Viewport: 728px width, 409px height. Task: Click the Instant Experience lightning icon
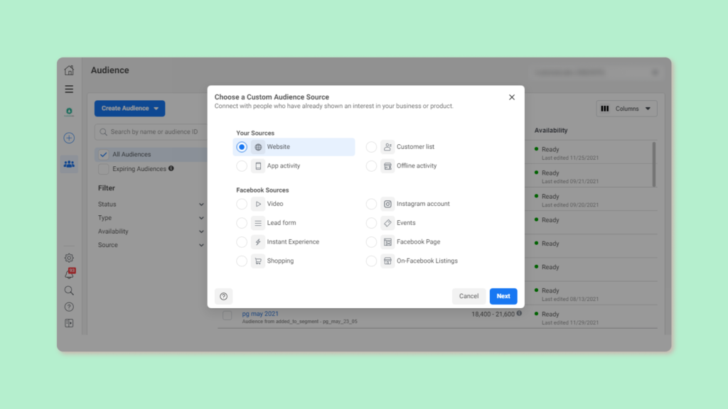tap(258, 242)
